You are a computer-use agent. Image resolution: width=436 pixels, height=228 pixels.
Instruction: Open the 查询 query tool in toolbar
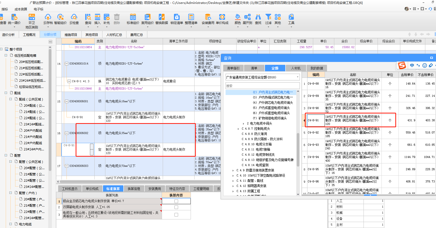click(x=88, y=19)
